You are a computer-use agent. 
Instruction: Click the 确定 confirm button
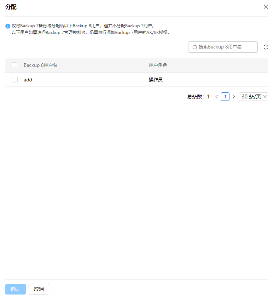pyautogui.click(x=16, y=289)
